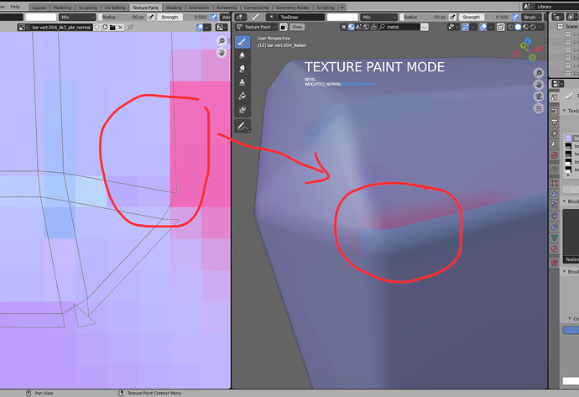Switch to Layout workspace tab
579x397 pixels.
tap(39, 8)
